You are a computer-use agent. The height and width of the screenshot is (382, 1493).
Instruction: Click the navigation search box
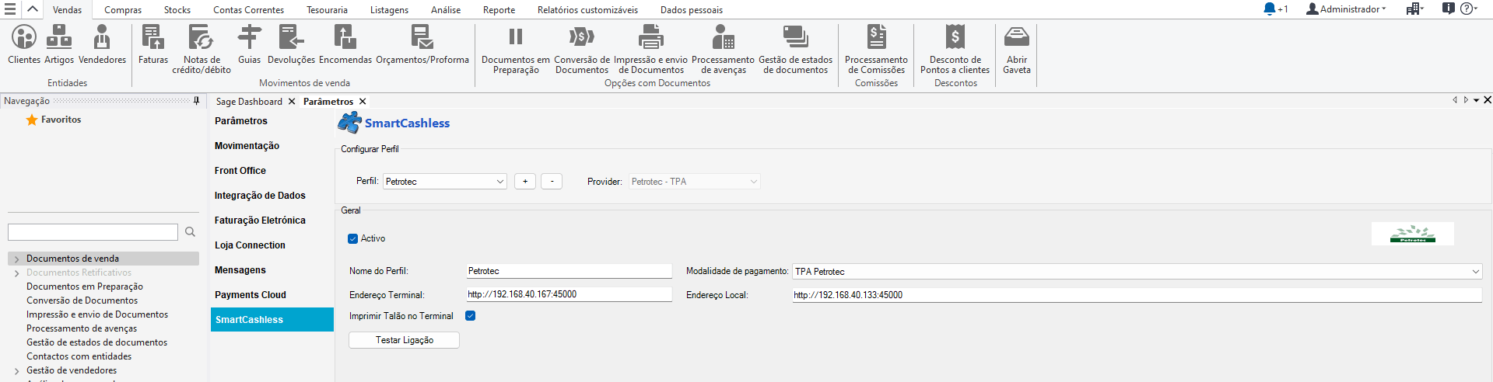click(93, 232)
